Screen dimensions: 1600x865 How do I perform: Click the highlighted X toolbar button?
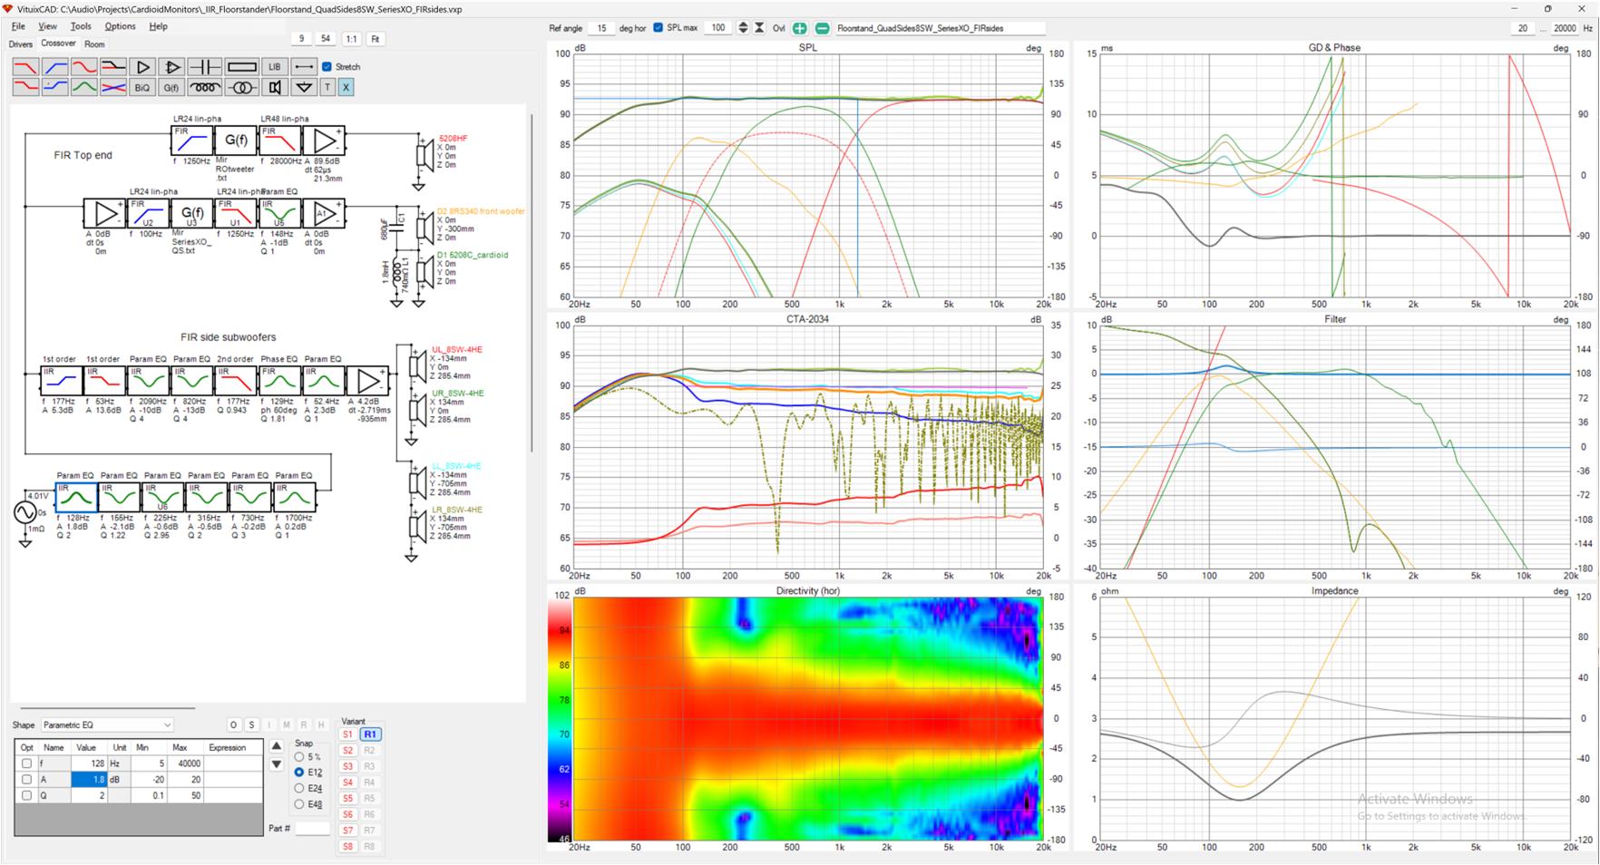tap(346, 87)
